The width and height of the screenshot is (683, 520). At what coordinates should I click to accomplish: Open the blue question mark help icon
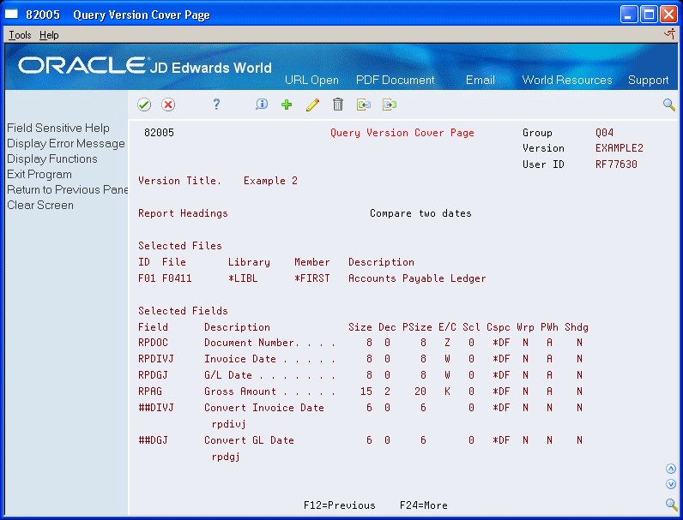point(216,105)
